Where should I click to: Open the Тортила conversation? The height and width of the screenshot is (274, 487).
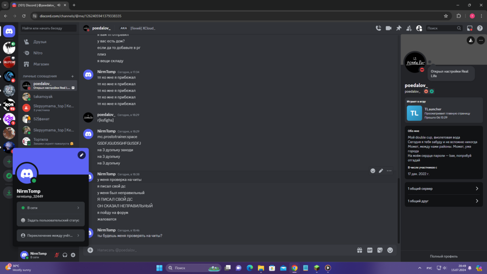pyautogui.click(x=49, y=141)
